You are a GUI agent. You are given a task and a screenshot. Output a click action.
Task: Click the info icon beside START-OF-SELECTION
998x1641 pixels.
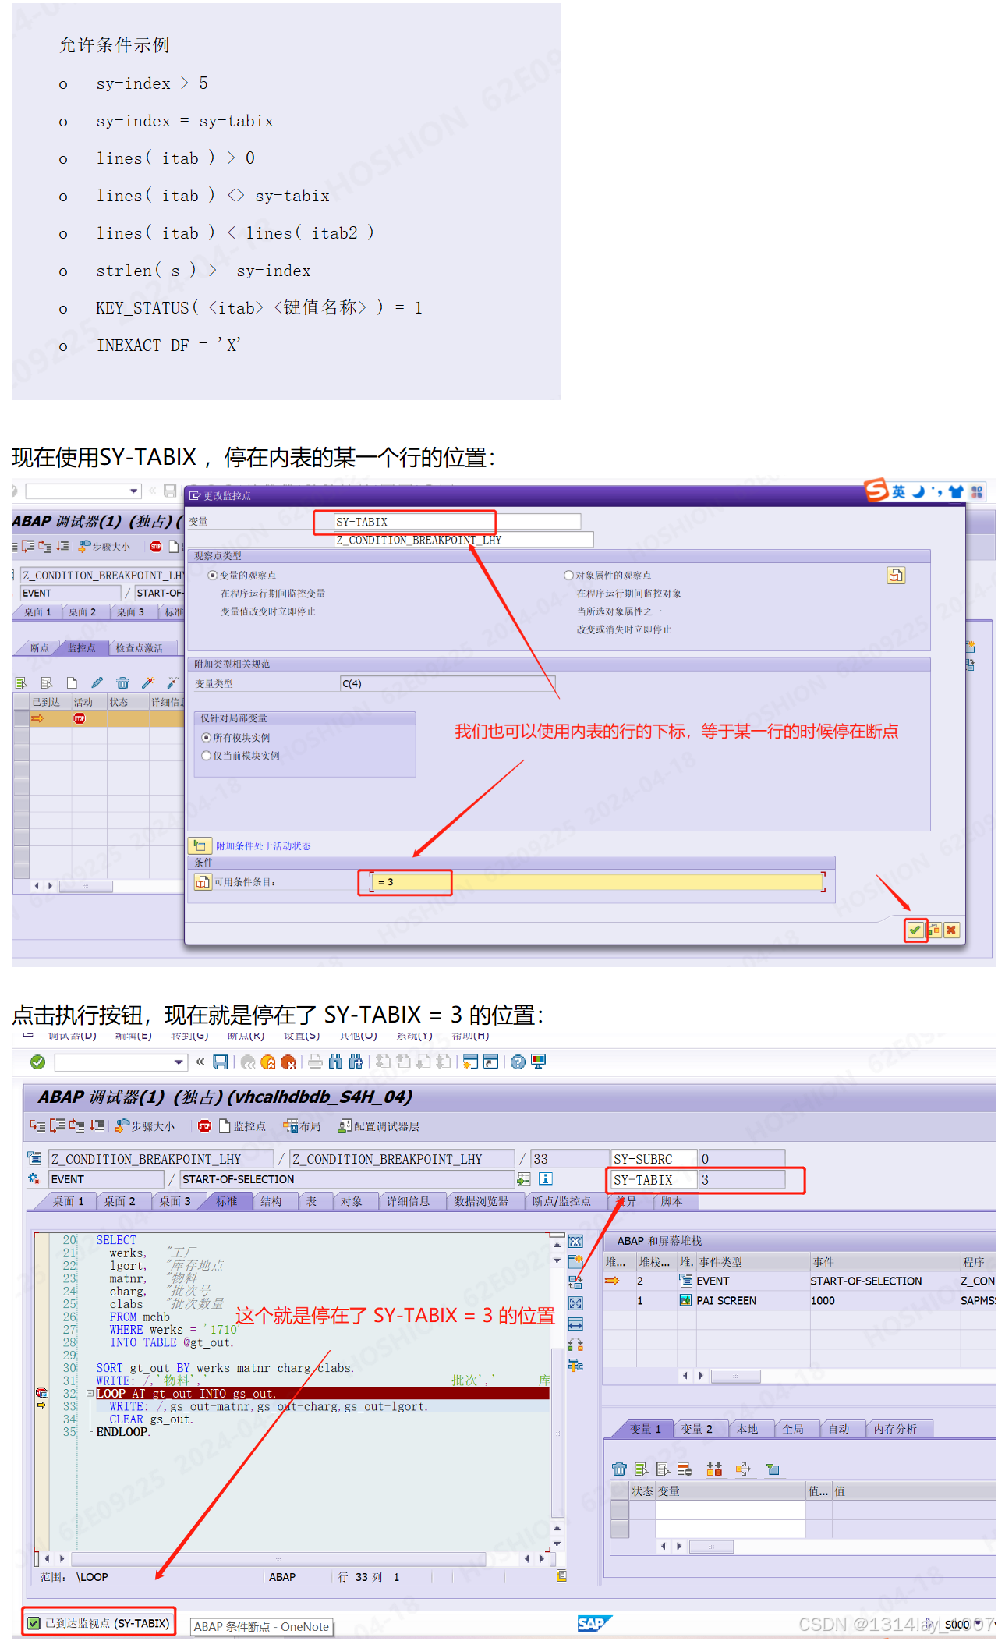(546, 1178)
